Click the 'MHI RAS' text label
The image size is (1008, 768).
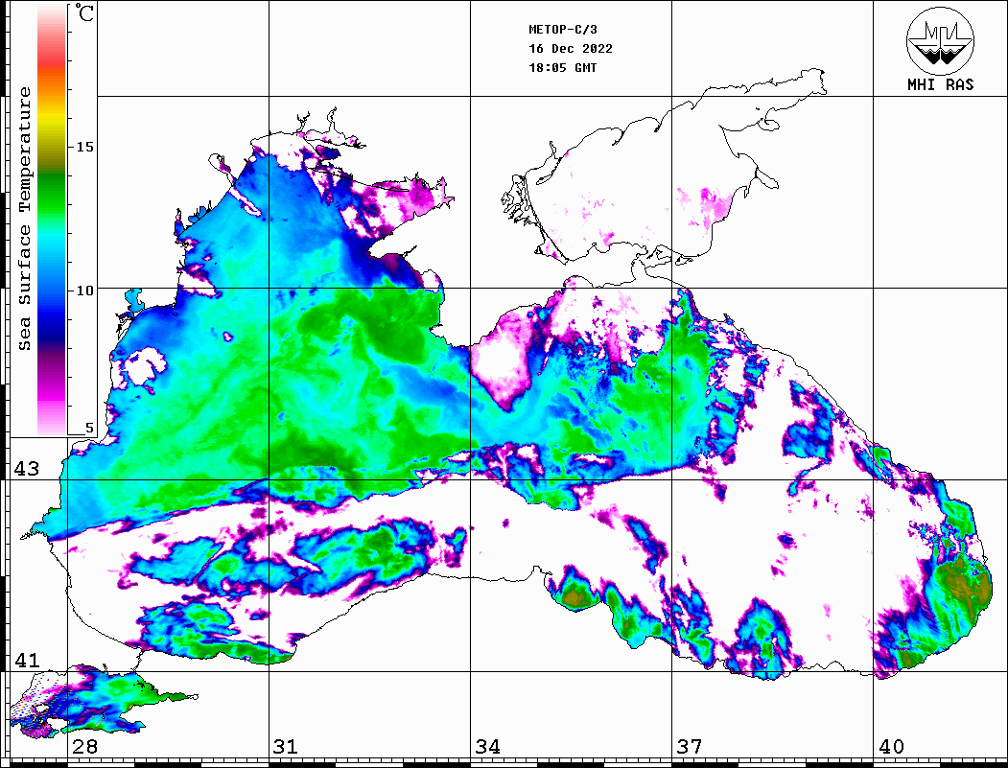pos(941,84)
